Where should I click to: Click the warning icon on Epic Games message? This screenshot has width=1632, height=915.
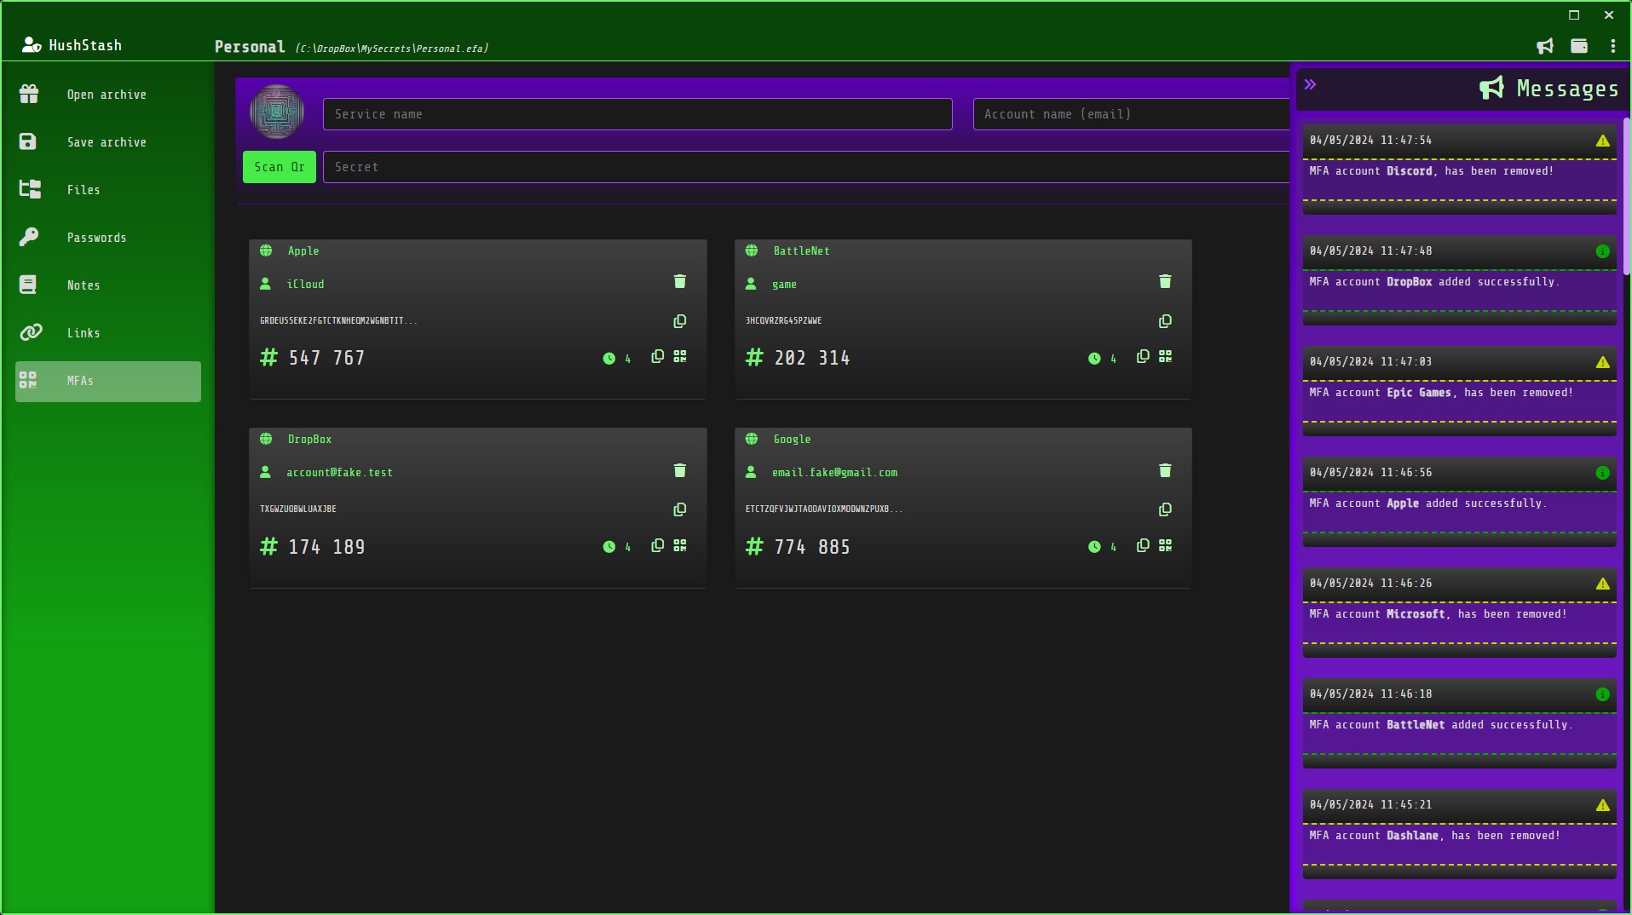pos(1603,362)
